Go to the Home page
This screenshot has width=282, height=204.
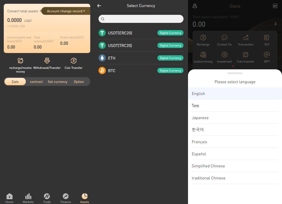(9, 198)
